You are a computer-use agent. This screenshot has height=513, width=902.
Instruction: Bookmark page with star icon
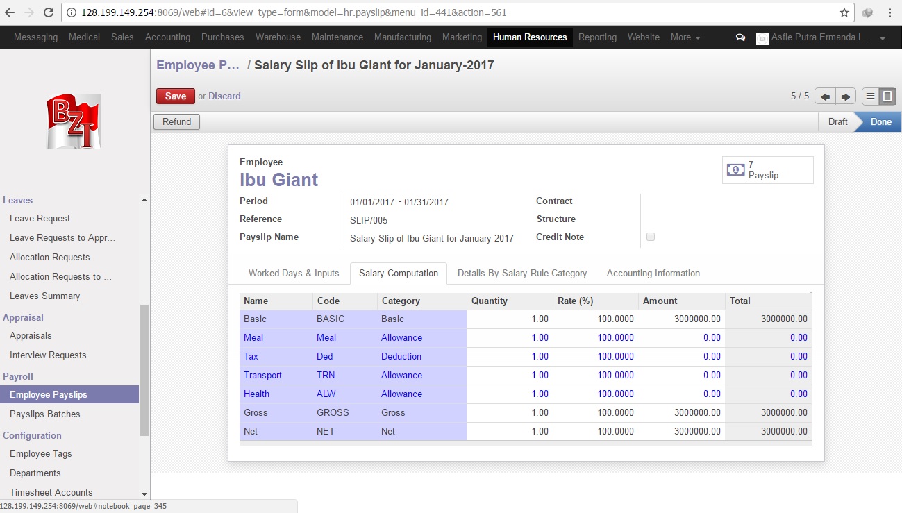pyautogui.click(x=844, y=12)
